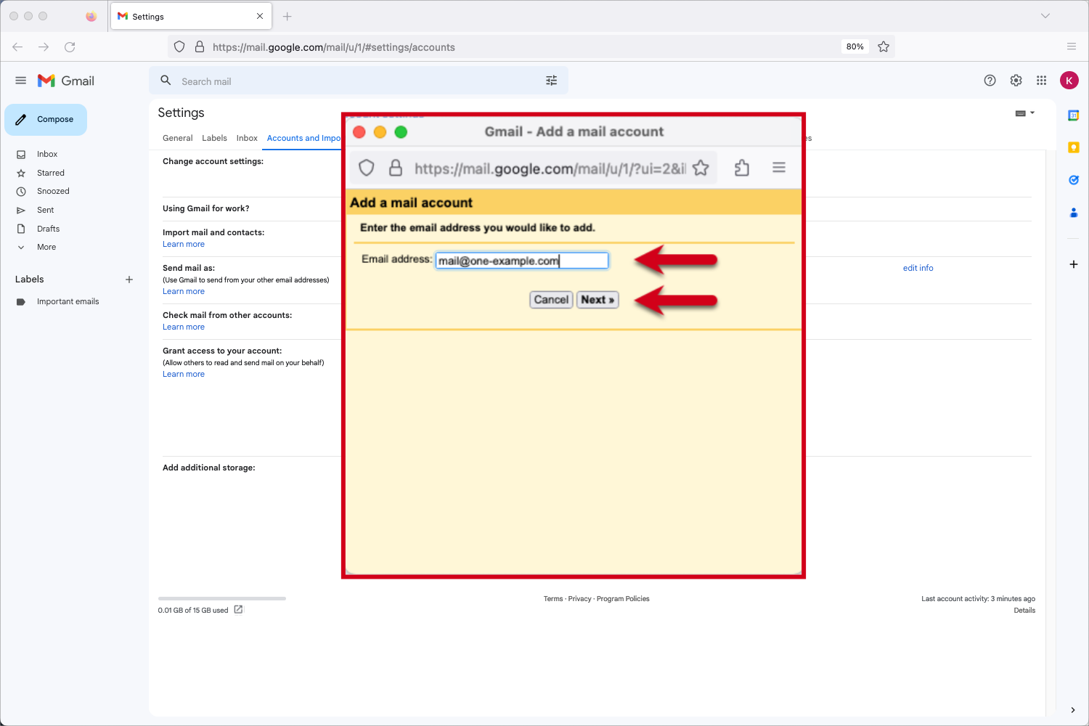Open the Terms footer link
The width and height of the screenshot is (1089, 726).
(553, 599)
